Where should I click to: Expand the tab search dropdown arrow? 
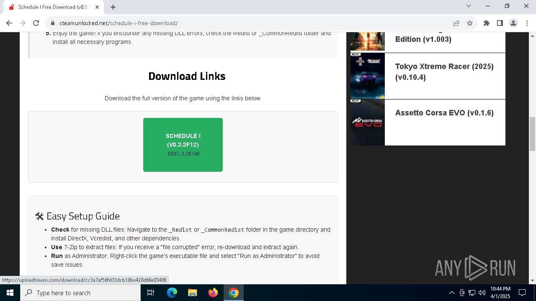click(x=469, y=6)
